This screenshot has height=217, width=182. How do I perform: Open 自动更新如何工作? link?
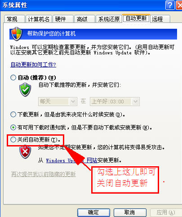pos(33,65)
